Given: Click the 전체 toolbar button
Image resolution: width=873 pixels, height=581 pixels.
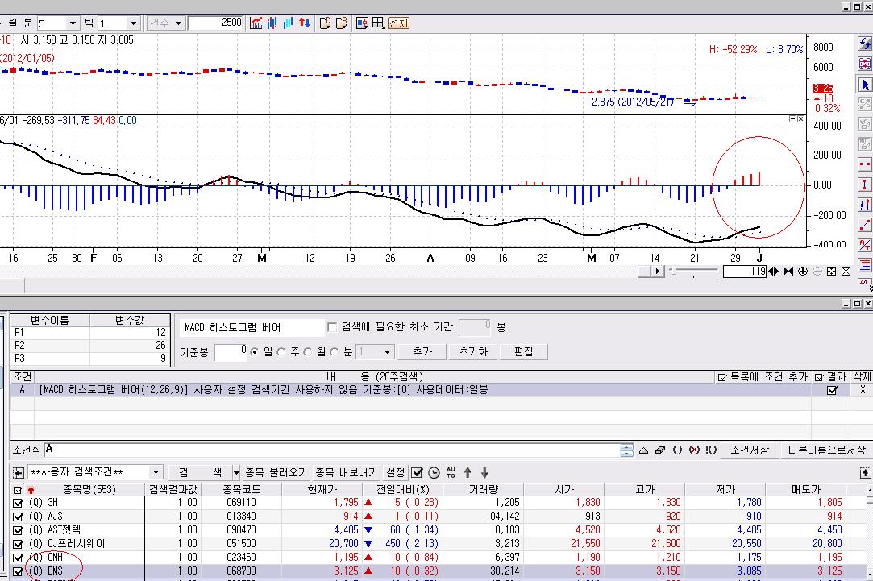Looking at the screenshot, I should pyautogui.click(x=399, y=23).
